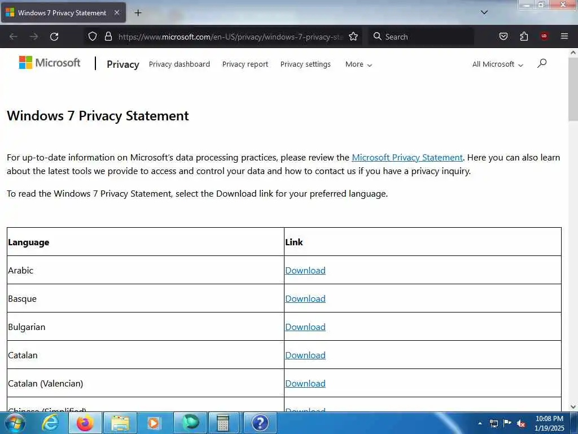
Task: Open the Pocket save icon
Action: click(503, 36)
